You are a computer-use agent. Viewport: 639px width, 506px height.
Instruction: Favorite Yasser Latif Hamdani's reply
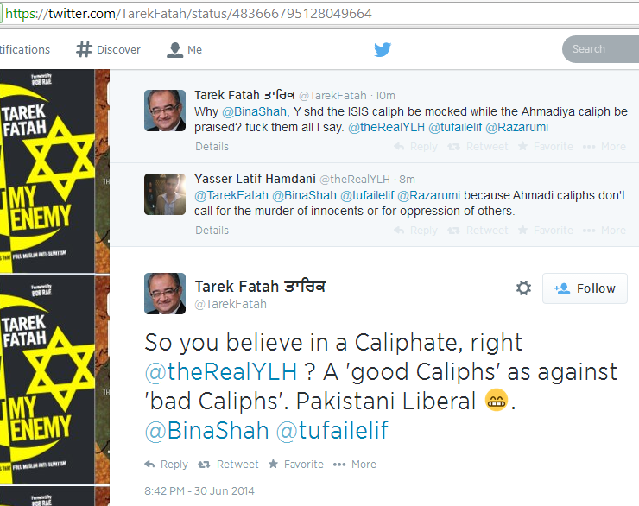[x=545, y=231]
